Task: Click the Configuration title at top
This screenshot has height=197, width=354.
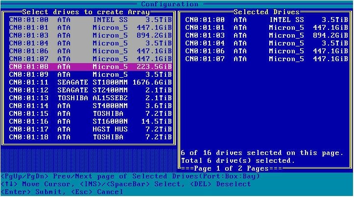Action: pos(170,4)
